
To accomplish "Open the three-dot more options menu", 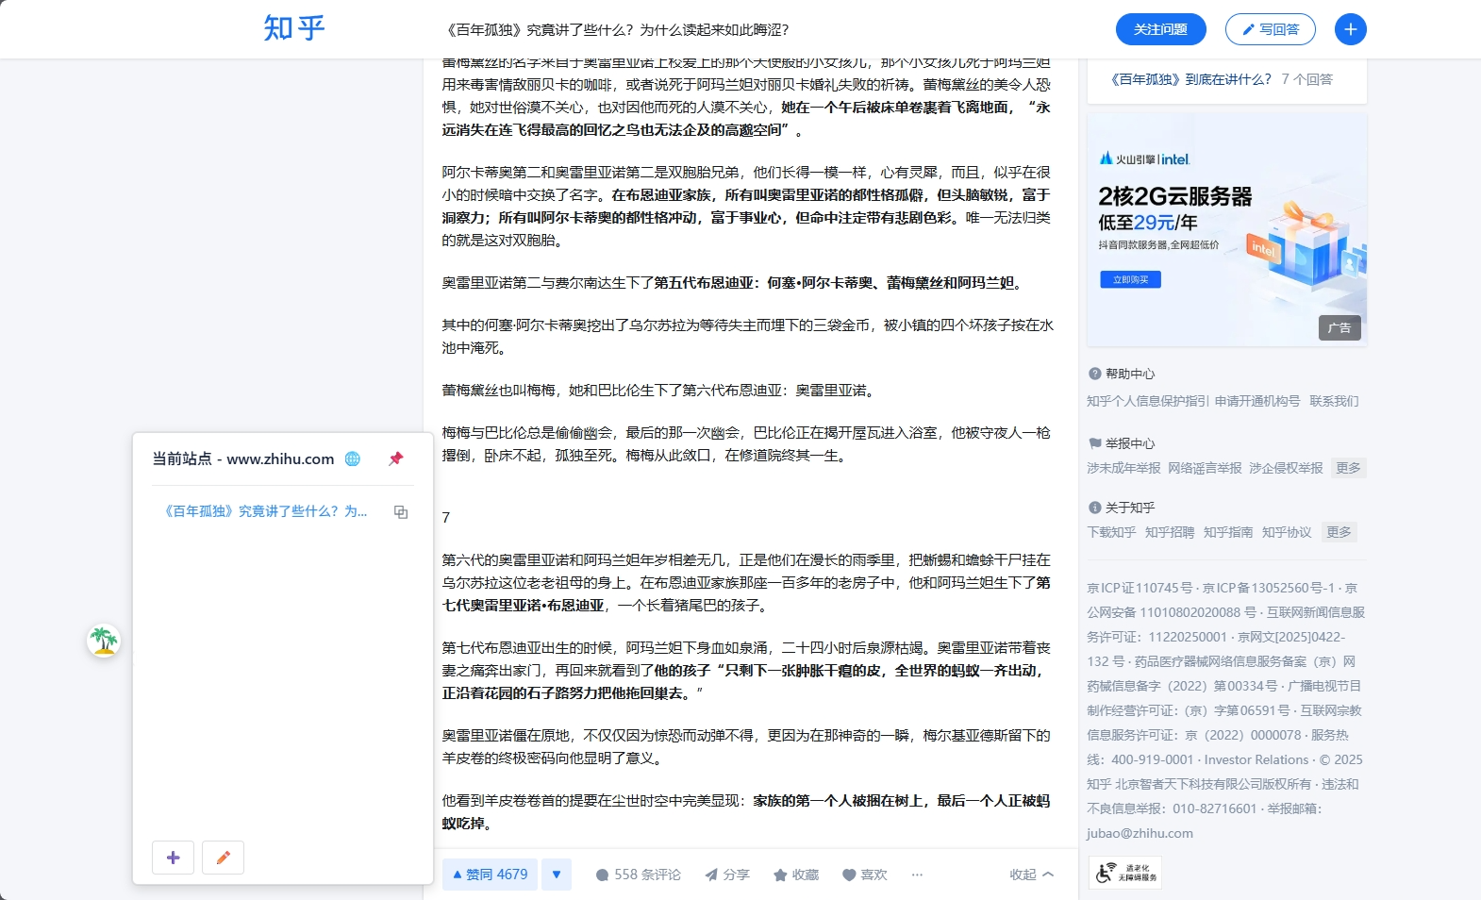I will coord(917,875).
